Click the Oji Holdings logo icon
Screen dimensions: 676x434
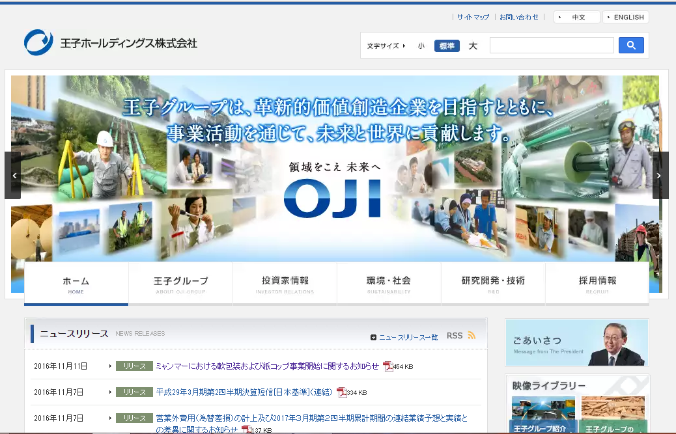38,42
